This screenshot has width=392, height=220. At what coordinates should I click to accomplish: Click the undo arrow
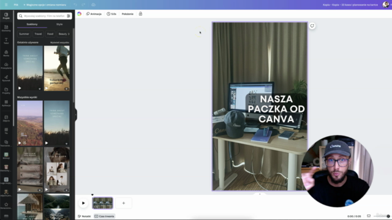[75, 5]
